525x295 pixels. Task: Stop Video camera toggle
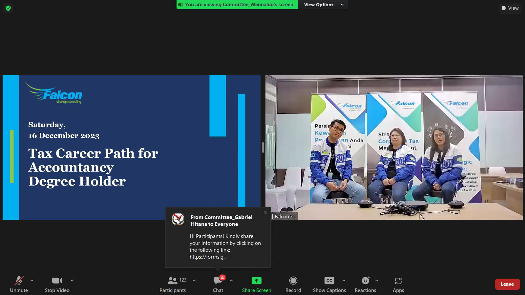point(57,284)
